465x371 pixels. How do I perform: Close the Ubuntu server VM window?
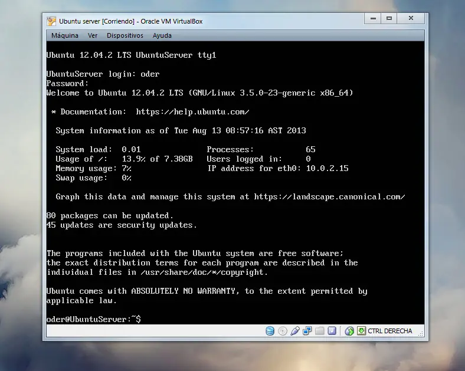pyautogui.click(x=411, y=18)
